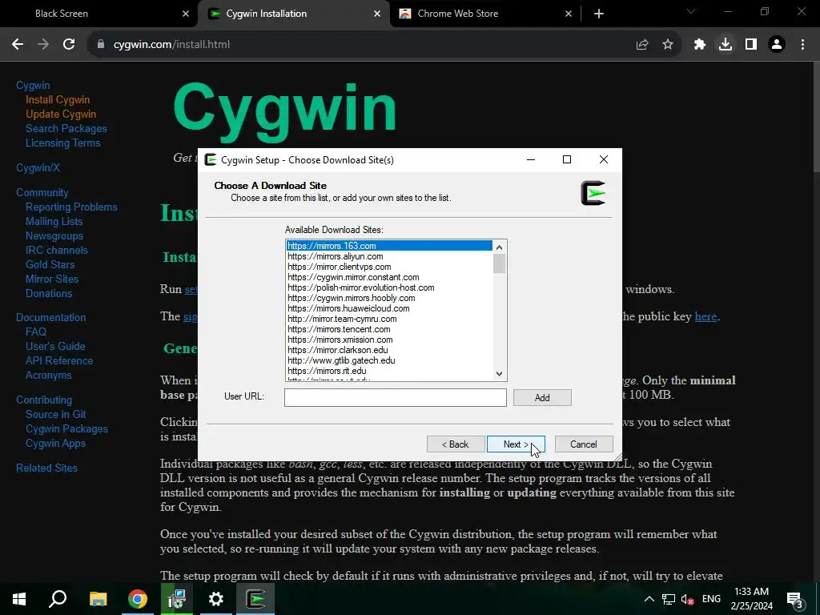Open a new tab with the plus button
Viewport: 820px width, 615px height.
click(599, 14)
